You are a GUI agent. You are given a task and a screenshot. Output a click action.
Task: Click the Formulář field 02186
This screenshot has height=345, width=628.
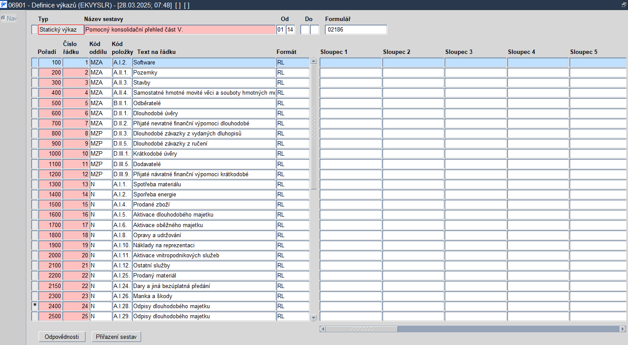click(x=356, y=30)
